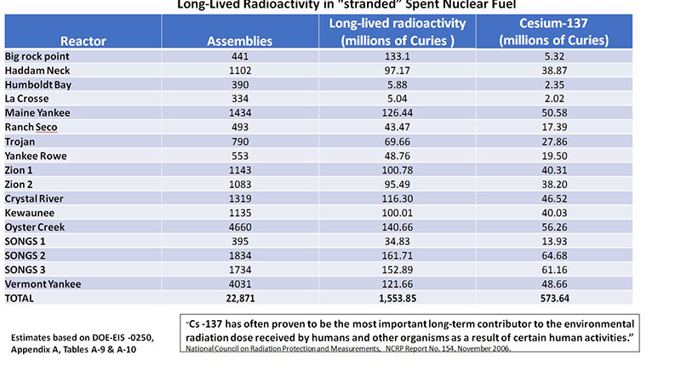This screenshot has height=372, width=681.
Task: Click the Oyster Creek reactor name
Action: pyautogui.click(x=35, y=227)
